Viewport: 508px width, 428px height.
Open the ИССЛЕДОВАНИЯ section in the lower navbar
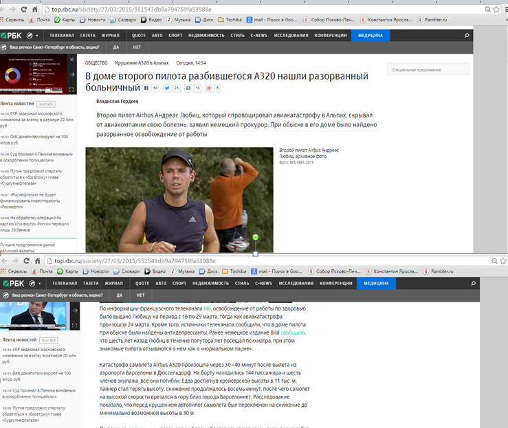coord(296,283)
